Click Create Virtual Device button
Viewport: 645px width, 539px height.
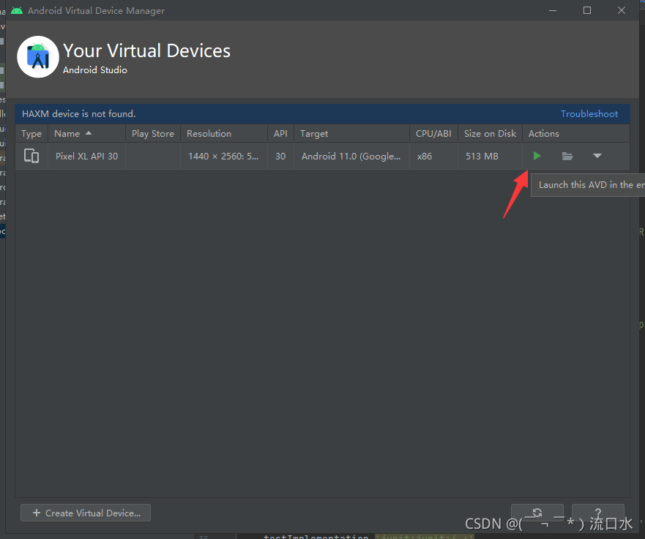tap(86, 513)
